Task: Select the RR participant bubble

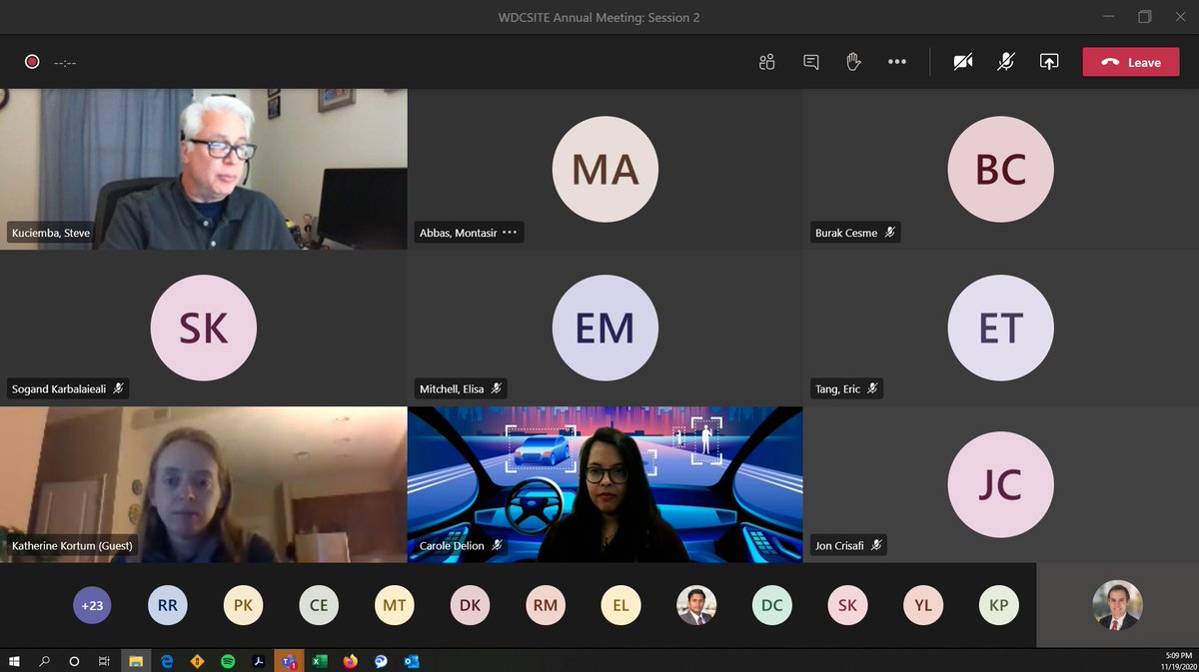Action: [x=167, y=605]
